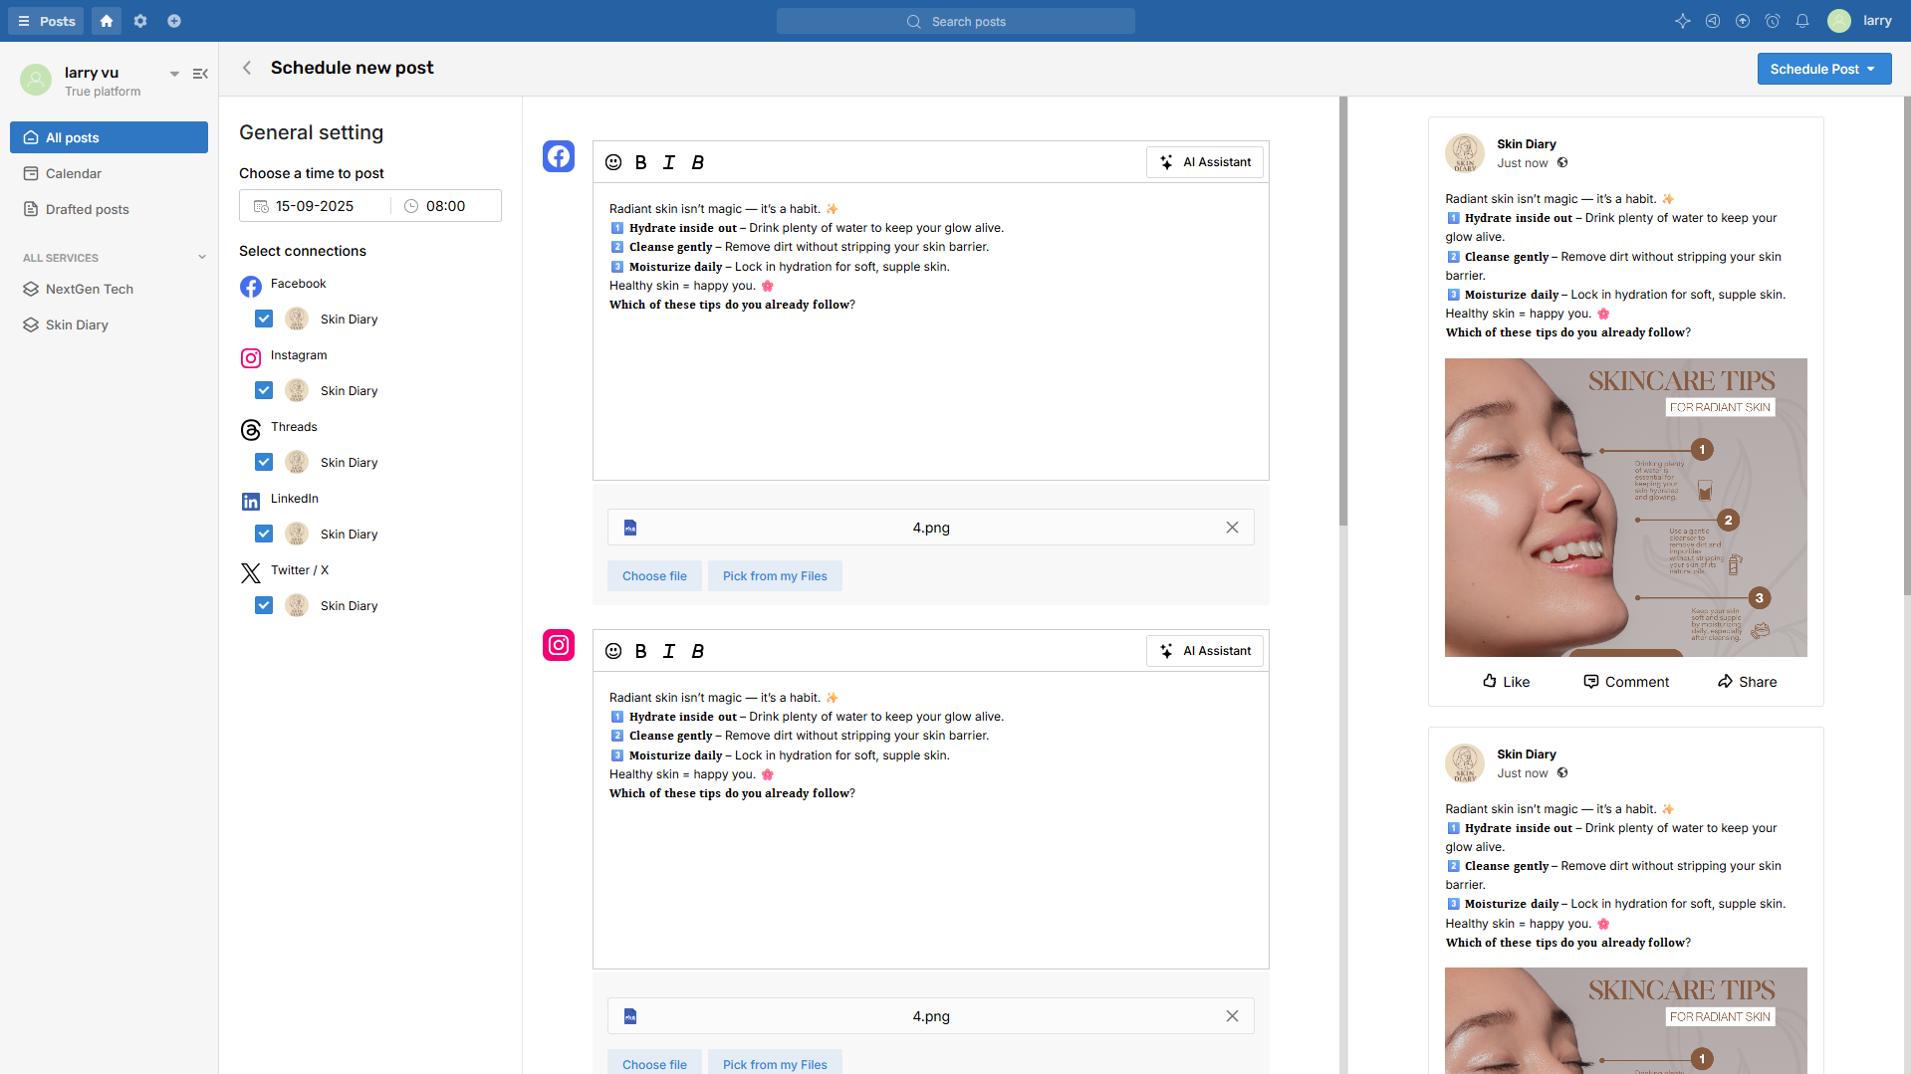Click the post date field 15-09-2025
The width and height of the screenshot is (1911, 1074).
[315, 206]
